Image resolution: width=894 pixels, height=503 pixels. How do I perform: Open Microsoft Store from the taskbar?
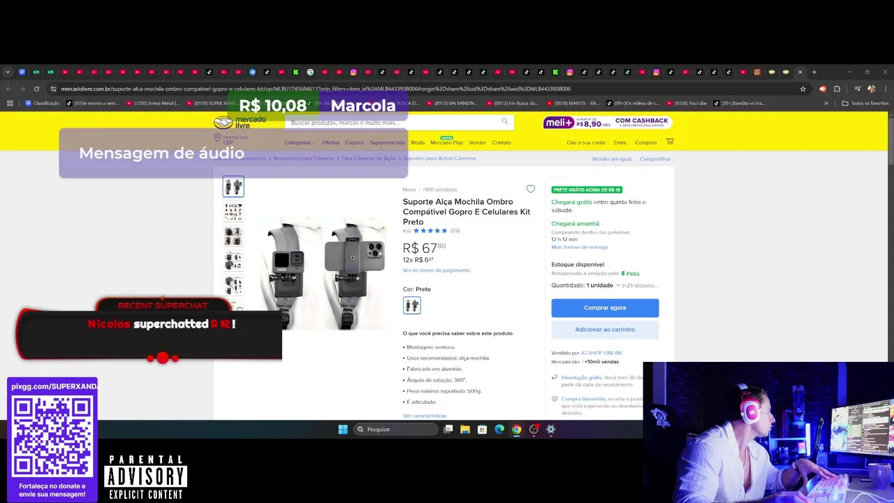pos(482,430)
